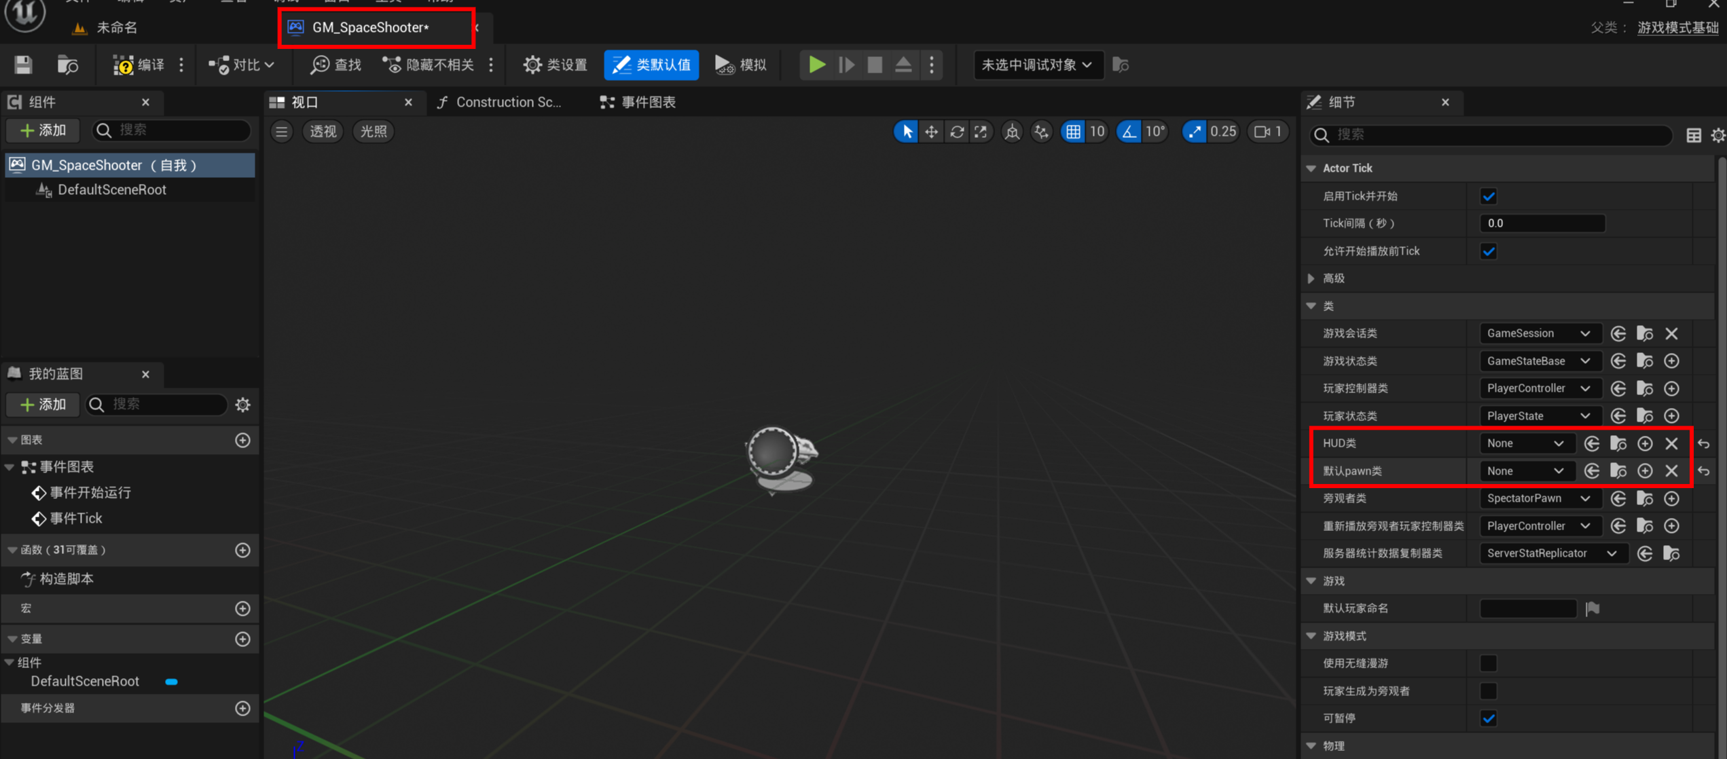Screen dimensions: 1727x759
Task: Activate the Rotate gizmo tool
Action: click(x=957, y=132)
